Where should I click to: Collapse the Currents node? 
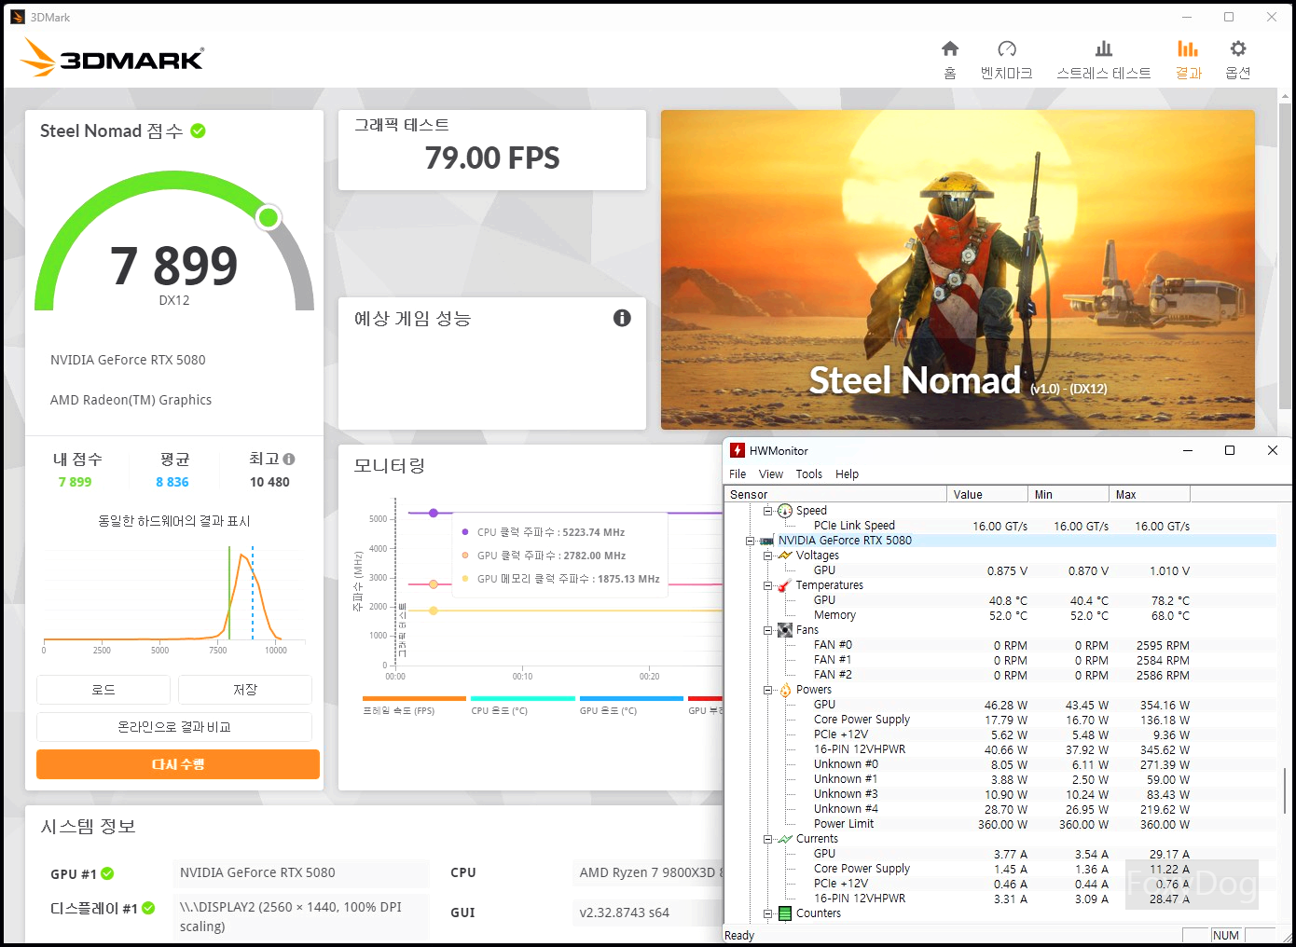tap(768, 839)
